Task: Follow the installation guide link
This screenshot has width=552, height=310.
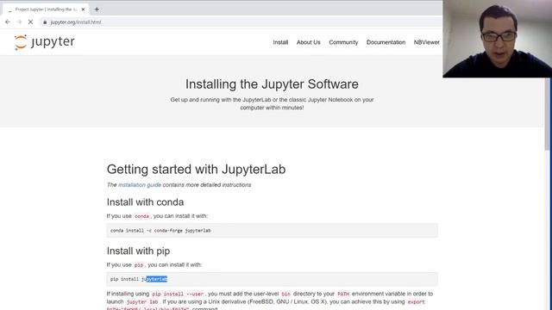Action: pyautogui.click(x=140, y=185)
